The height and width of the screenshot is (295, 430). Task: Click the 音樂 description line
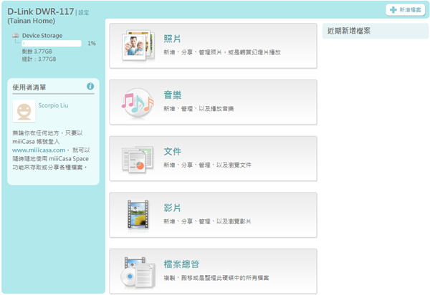click(x=199, y=109)
